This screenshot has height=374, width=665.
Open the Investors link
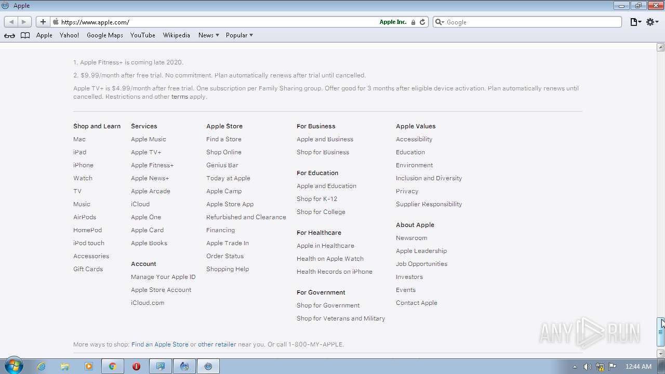pyautogui.click(x=409, y=277)
